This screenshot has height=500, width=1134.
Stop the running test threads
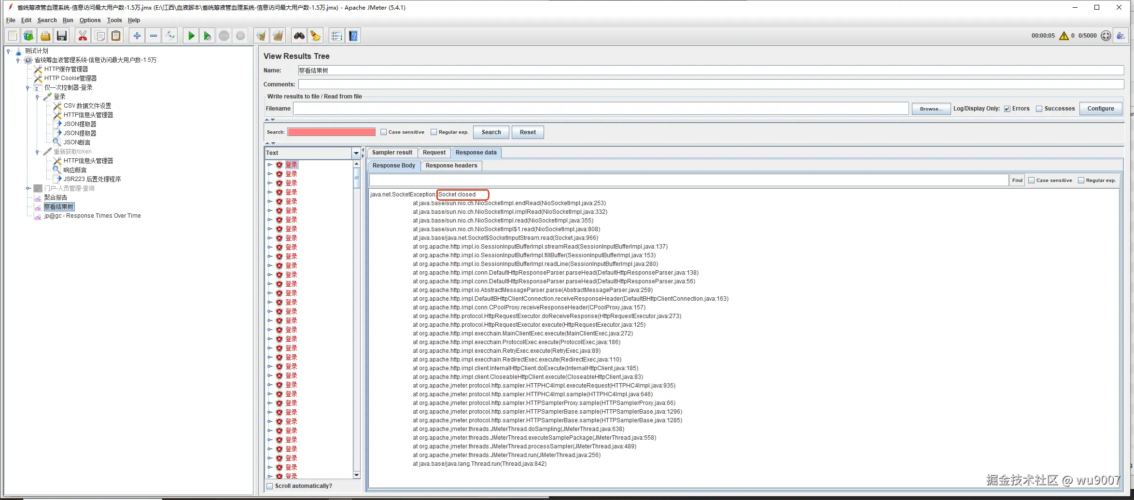[x=224, y=36]
